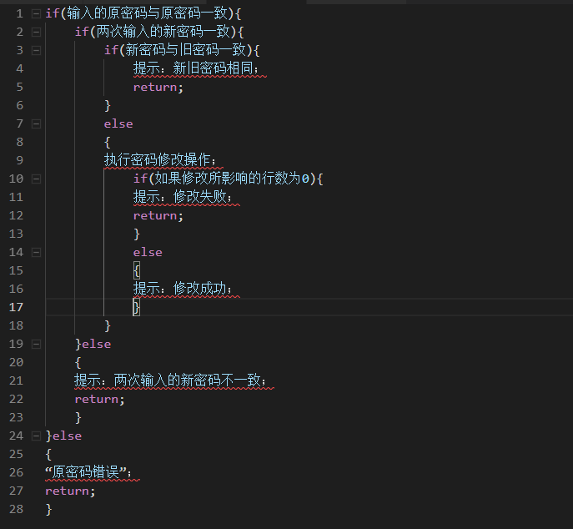The width and height of the screenshot is (573, 529).
Task: Click return statement on line 12
Action: point(158,216)
